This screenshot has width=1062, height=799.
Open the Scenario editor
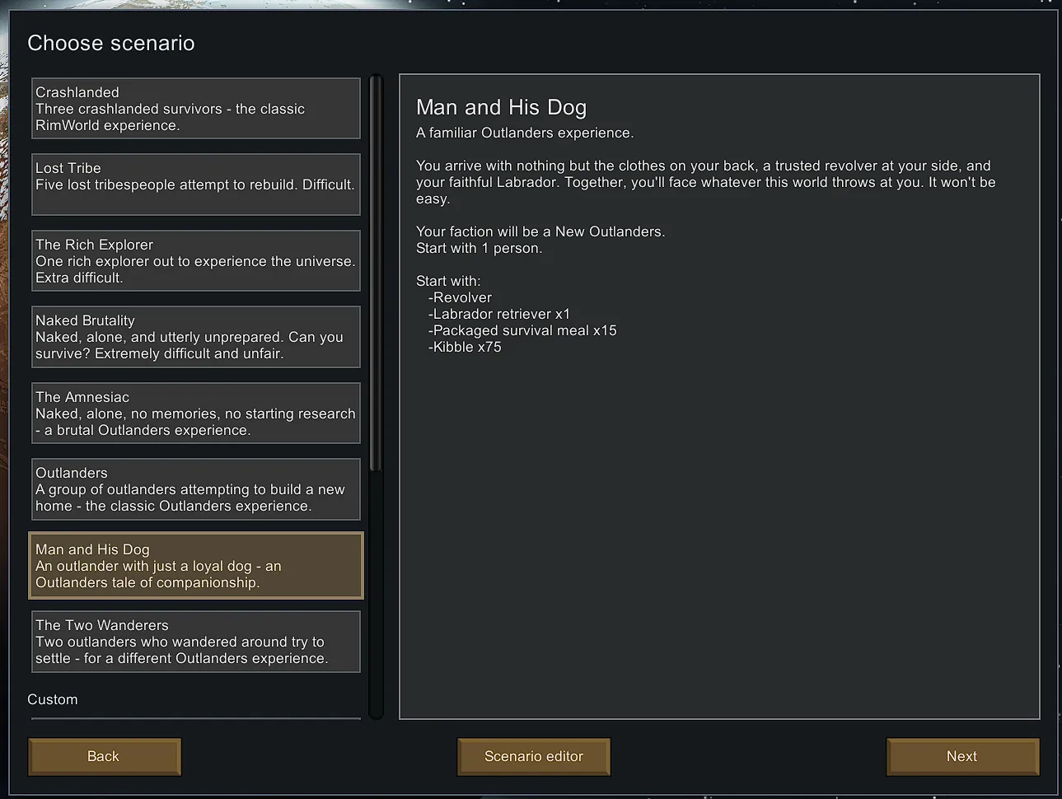[533, 756]
